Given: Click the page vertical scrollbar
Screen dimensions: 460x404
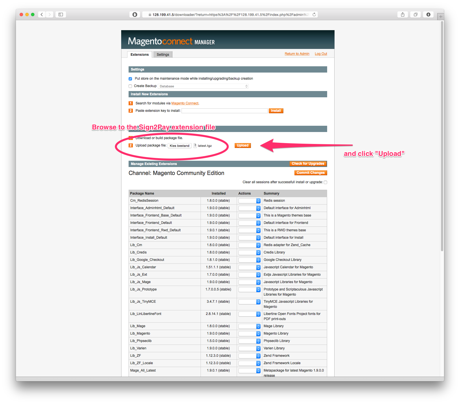Looking at the screenshot, I should (x=442, y=137).
